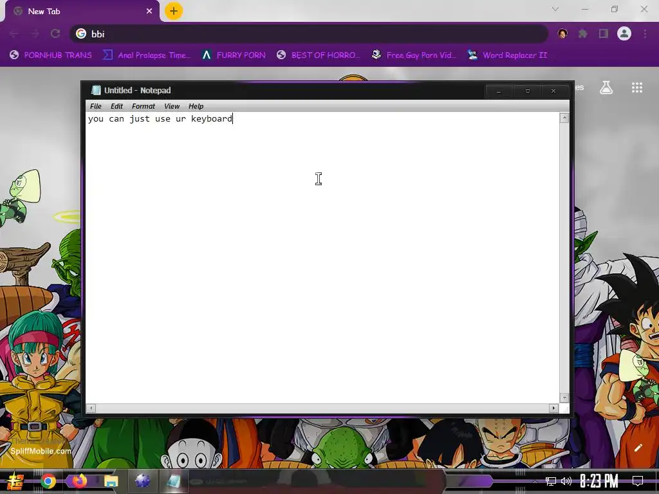659x494 pixels.
Task: Go back using Chrome's back arrow
Action: 14,33
